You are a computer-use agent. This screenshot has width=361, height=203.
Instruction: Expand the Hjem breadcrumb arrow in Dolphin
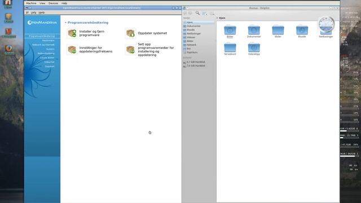[x=217, y=18]
